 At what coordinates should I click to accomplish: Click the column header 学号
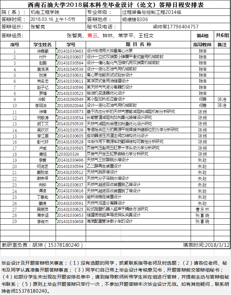[x=71, y=45]
